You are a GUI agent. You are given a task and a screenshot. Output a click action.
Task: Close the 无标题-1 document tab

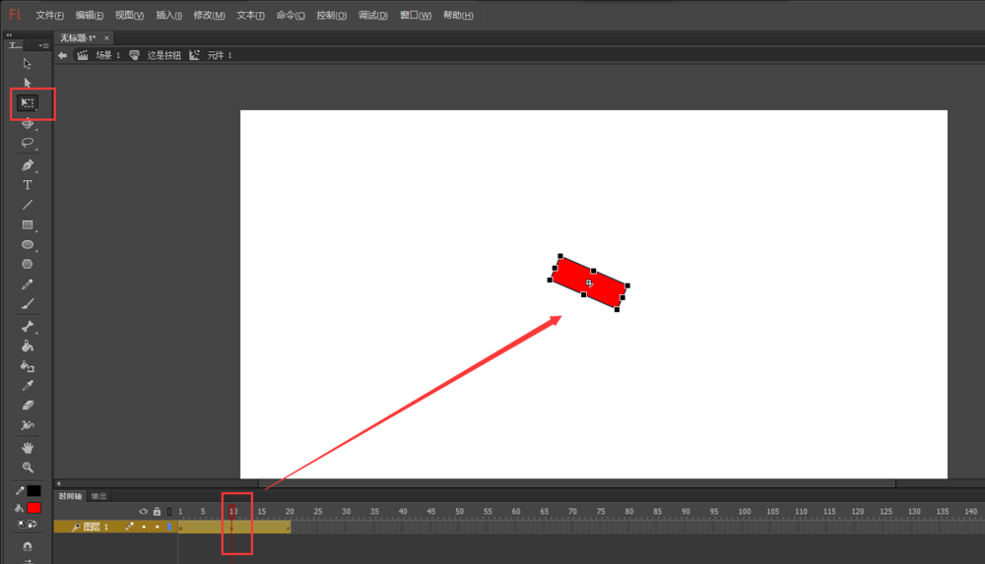[x=106, y=37]
